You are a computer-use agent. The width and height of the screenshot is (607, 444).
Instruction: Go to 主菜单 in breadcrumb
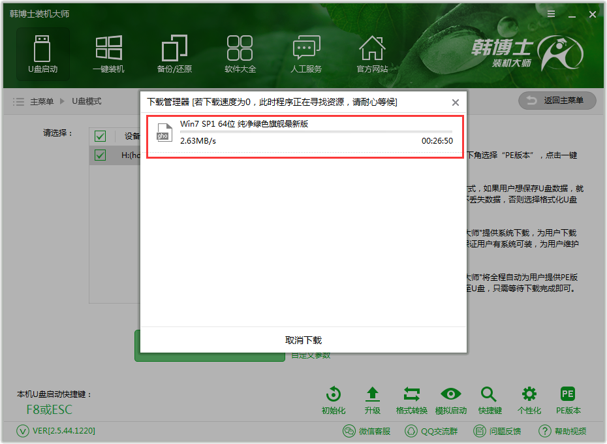[42, 101]
